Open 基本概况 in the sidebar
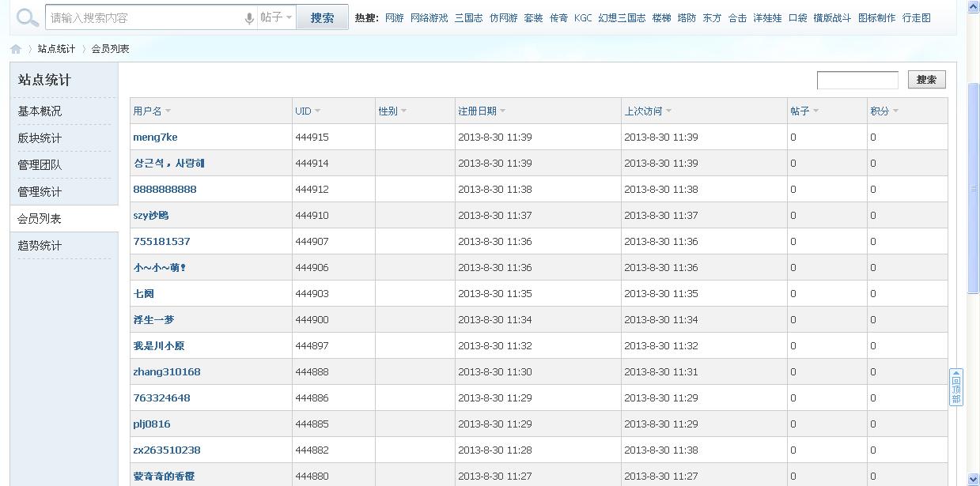Screen dimensions: 980x486 tap(40, 111)
